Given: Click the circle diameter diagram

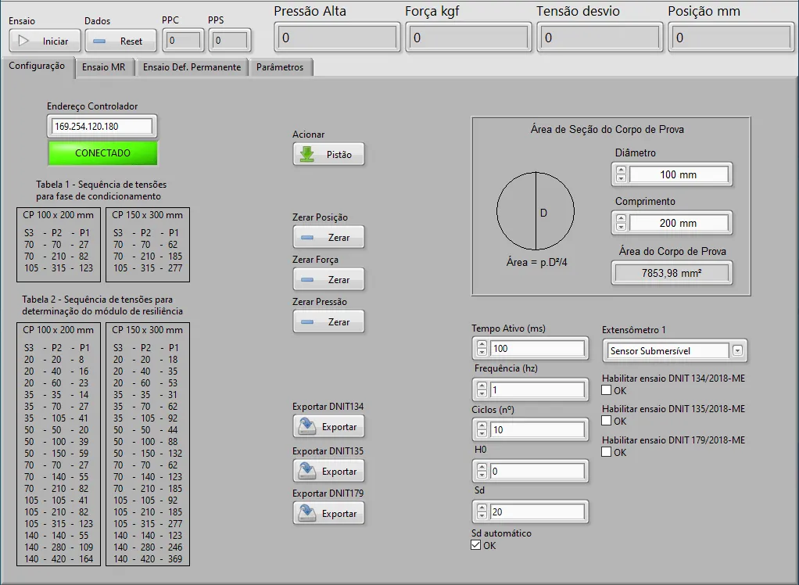Looking at the screenshot, I should pos(536,211).
